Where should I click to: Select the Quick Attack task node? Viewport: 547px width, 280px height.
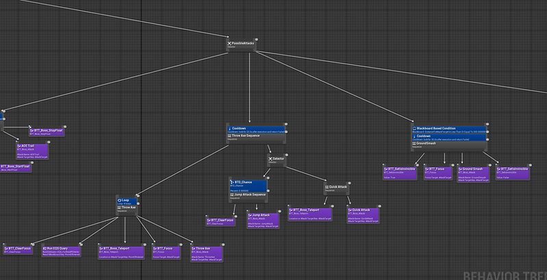[363, 215]
